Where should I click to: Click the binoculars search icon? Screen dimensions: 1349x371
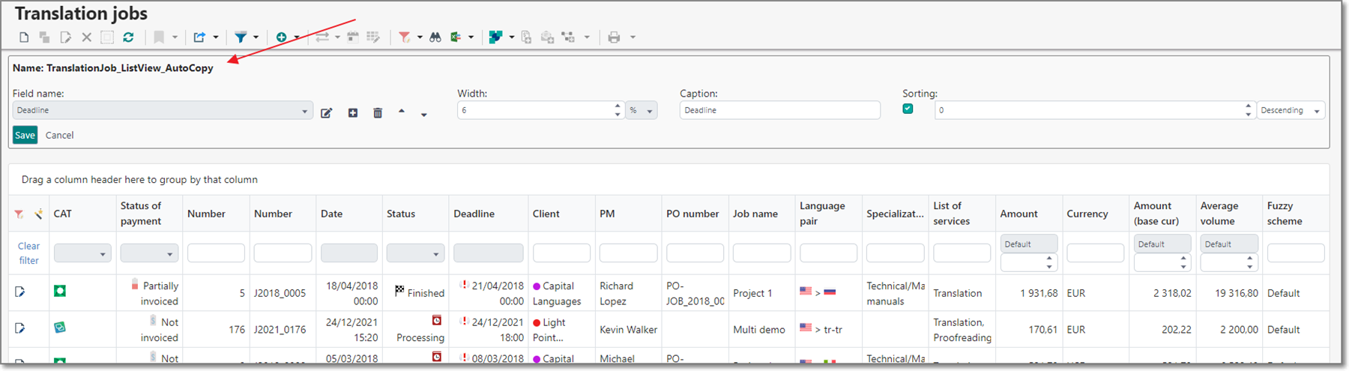click(x=435, y=37)
